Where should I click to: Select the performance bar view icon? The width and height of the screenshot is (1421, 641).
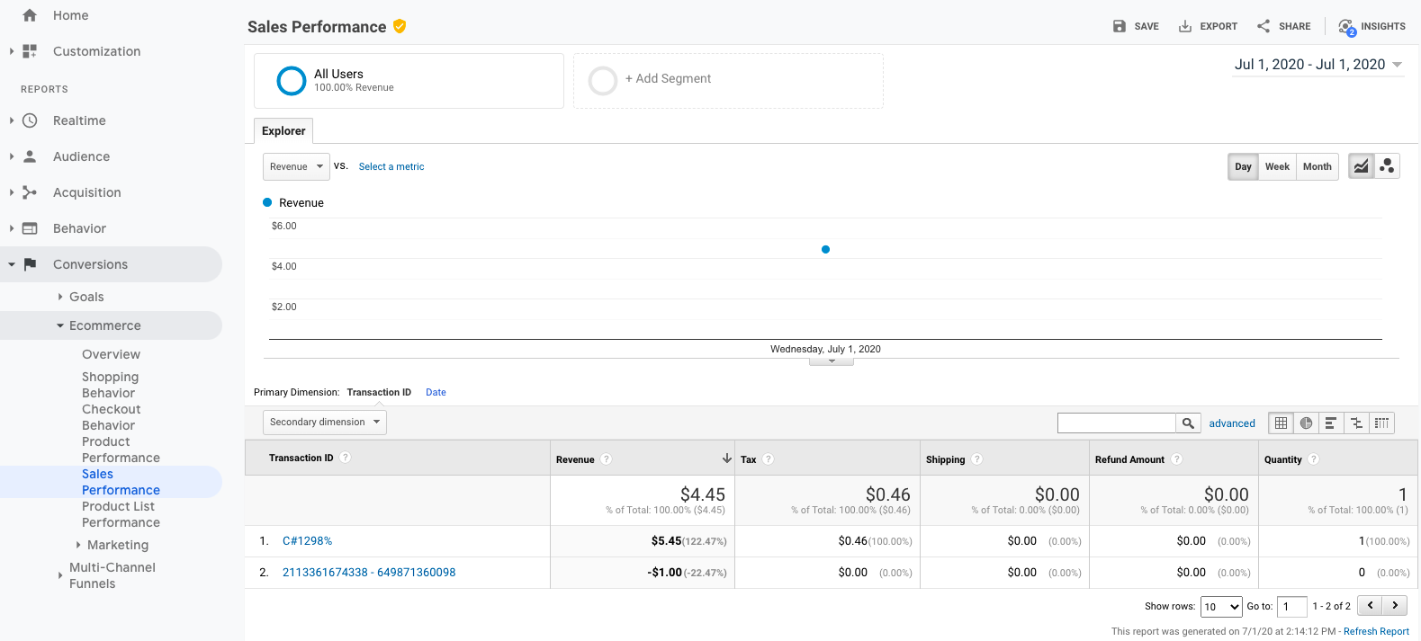point(1331,423)
